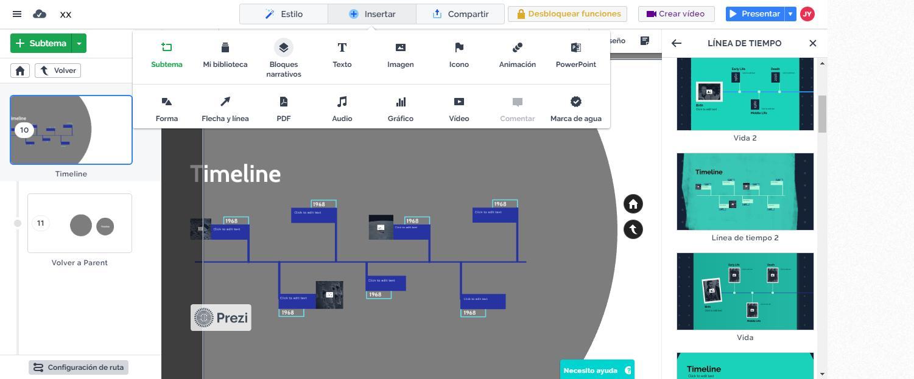Open the Estilo tab
This screenshot has width=914, height=379.
point(284,14)
